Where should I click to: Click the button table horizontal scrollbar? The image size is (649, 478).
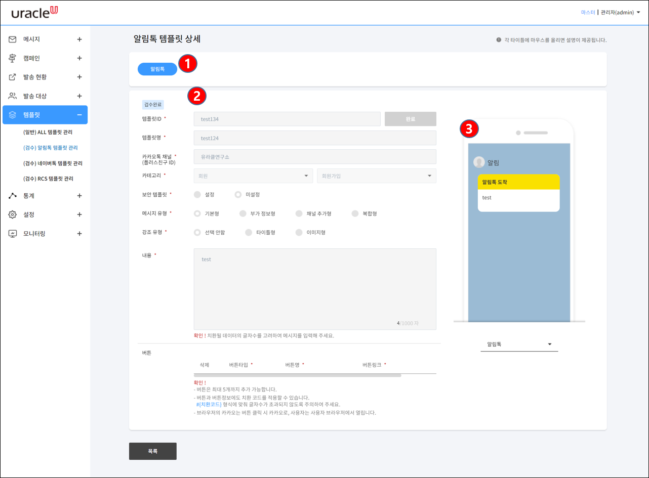tap(298, 375)
